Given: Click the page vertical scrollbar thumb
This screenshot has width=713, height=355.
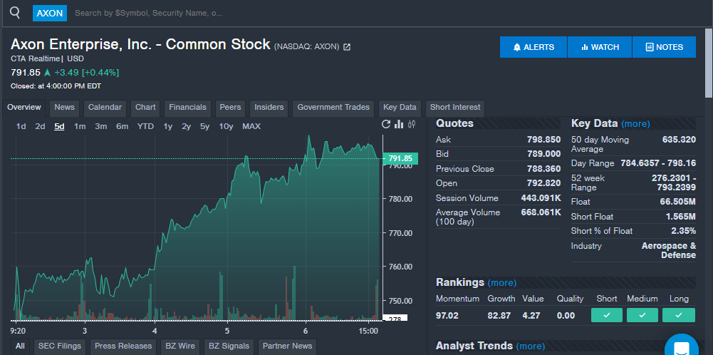Looking at the screenshot, I should [x=709, y=62].
